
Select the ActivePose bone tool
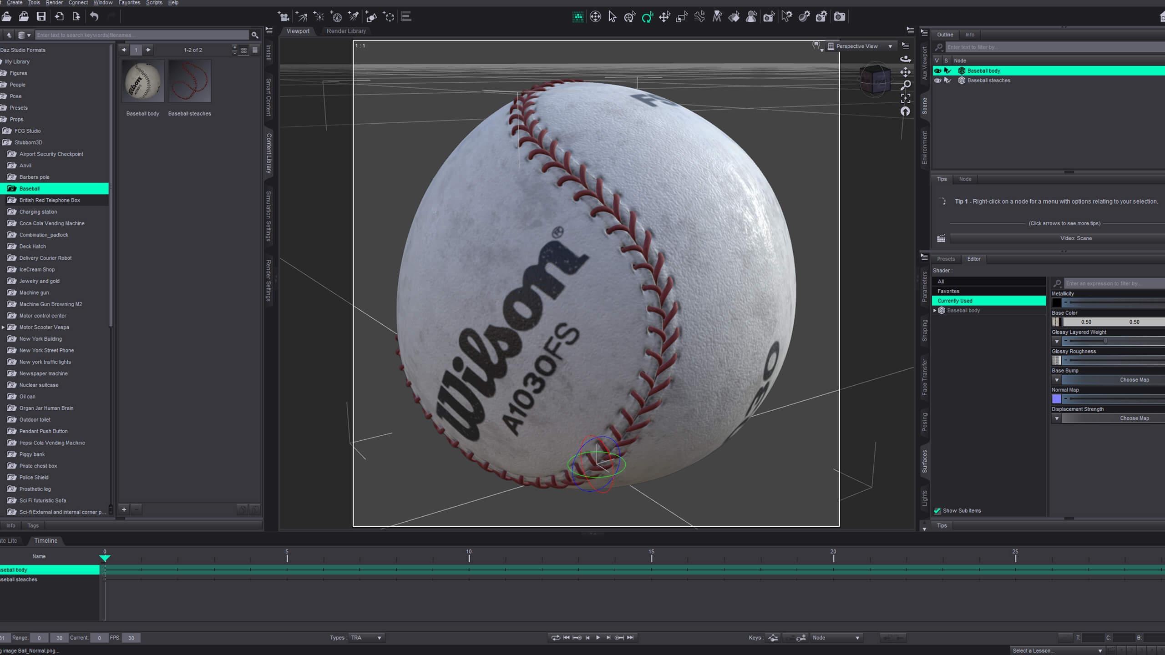(x=699, y=17)
